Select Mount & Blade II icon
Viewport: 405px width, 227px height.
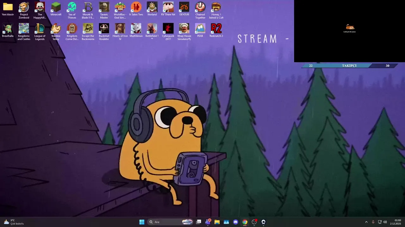88,10
